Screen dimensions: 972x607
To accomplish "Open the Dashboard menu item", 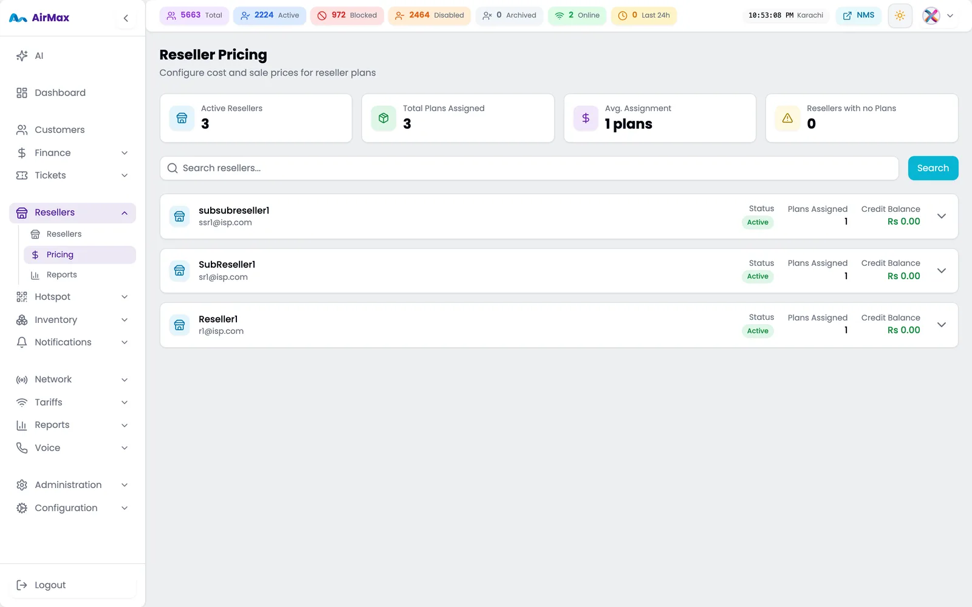I will click(73, 93).
